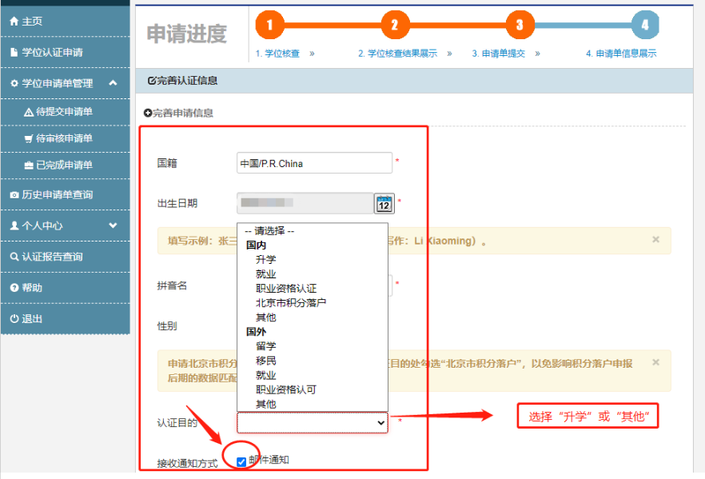This screenshot has height=479, width=705.
Task: Open the 认证目的 dropdown
Action: 312,422
